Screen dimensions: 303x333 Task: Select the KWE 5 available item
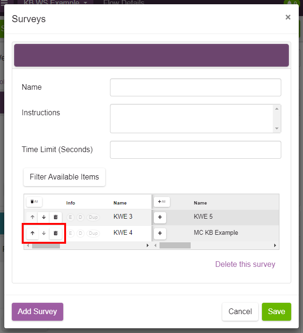(203, 216)
